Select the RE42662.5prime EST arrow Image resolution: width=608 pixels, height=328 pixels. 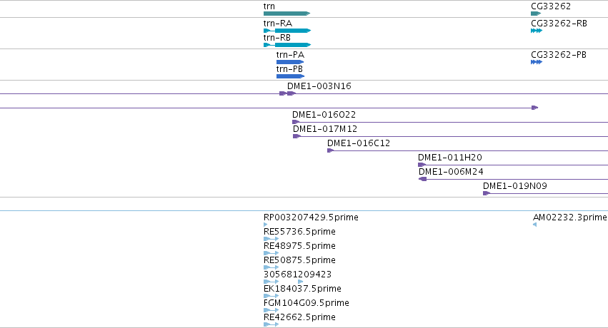coord(271,324)
